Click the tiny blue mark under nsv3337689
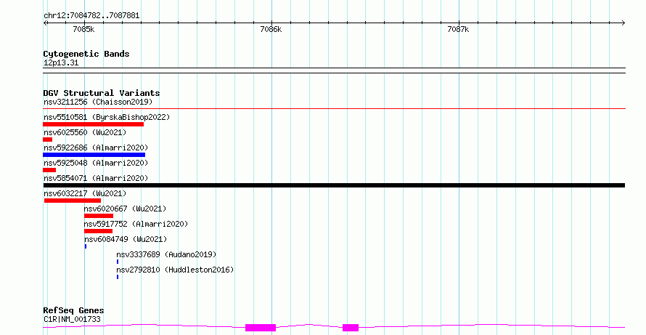Image resolution: width=646 pixels, height=335 pixels. pyautogui.click(x=118, y=262)
